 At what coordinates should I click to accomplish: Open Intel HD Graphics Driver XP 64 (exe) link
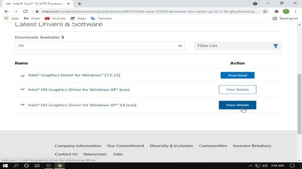pyautogui.click(x=82, y=105)
